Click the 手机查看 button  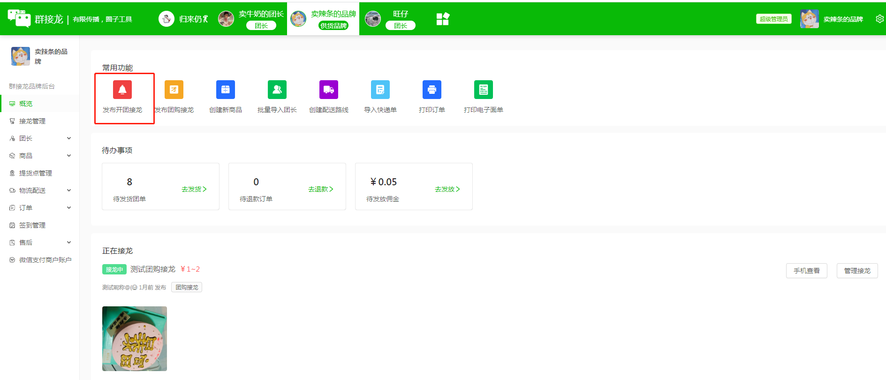pyautogui.click(x=807, y=271)
